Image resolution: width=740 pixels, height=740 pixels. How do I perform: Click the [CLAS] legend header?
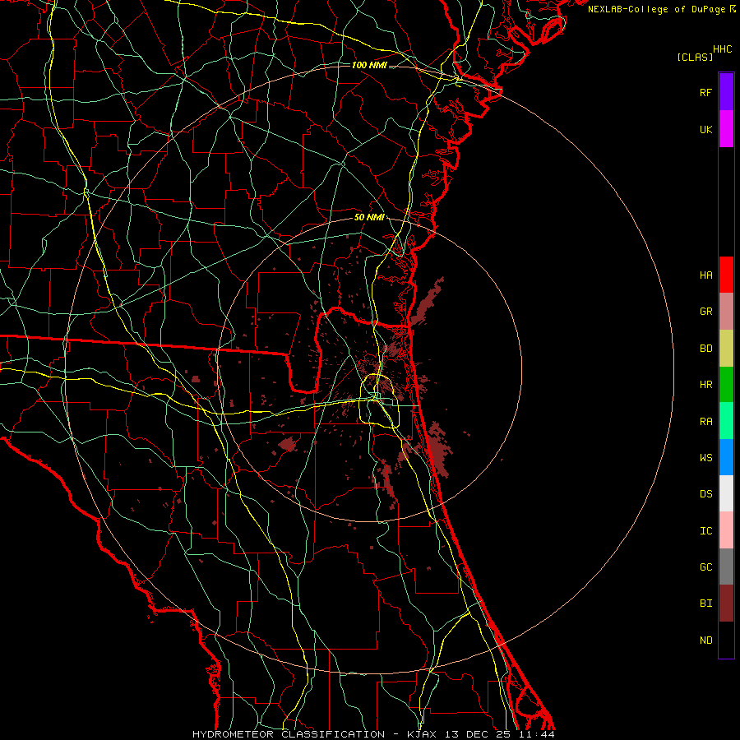[695, 57]
